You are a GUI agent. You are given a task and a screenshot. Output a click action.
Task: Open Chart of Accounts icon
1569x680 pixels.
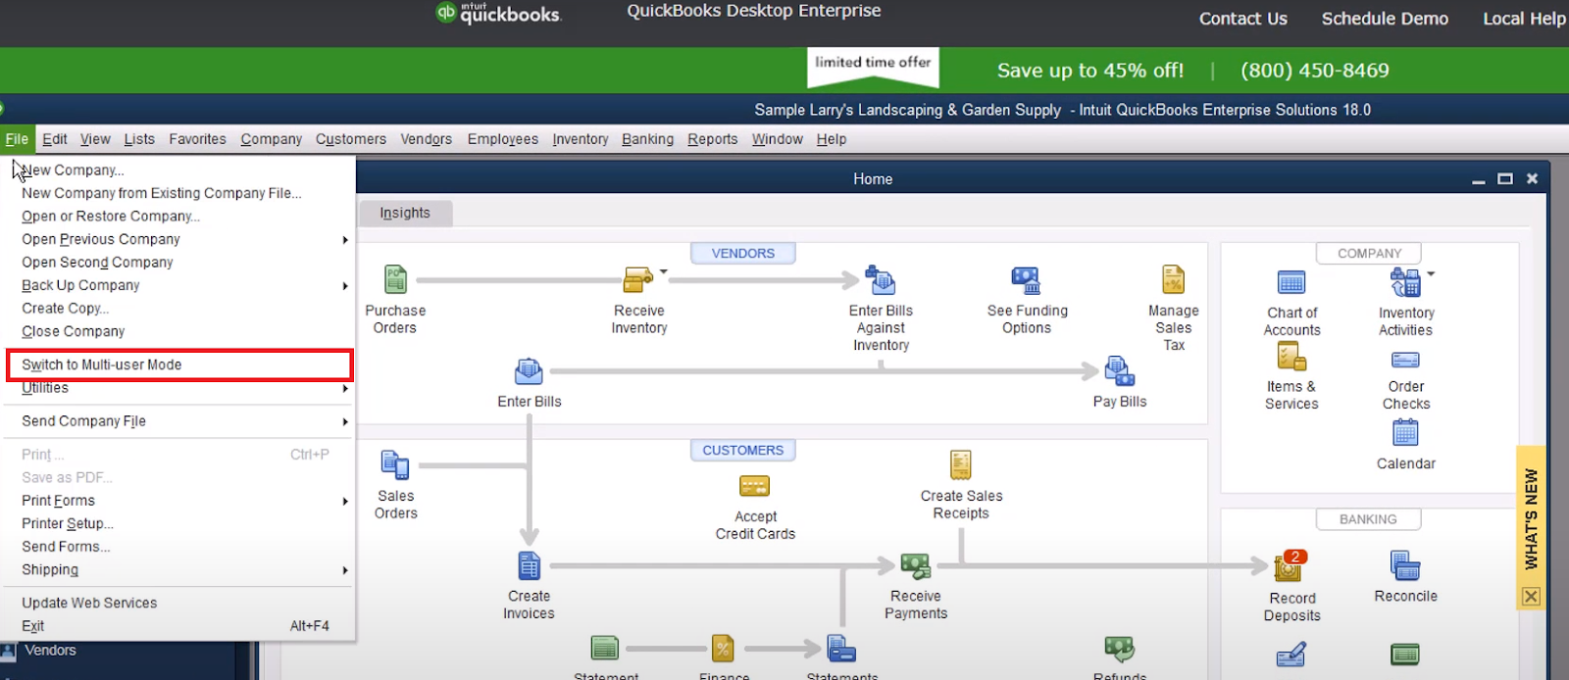click(1291, 283)
